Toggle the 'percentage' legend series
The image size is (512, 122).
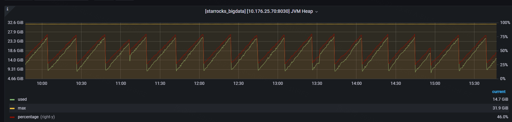coord(28,117)
